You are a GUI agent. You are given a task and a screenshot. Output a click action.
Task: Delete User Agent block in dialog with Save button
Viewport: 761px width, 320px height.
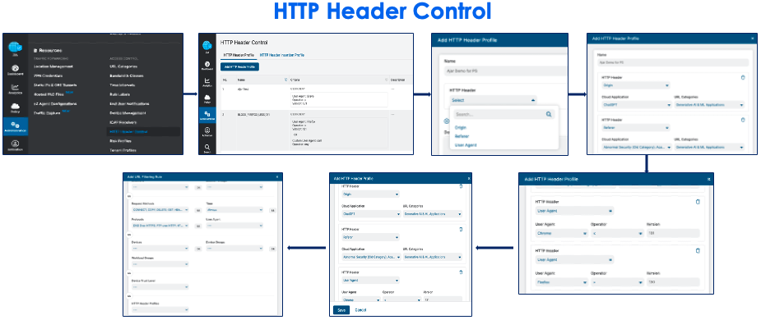point(461,272)
